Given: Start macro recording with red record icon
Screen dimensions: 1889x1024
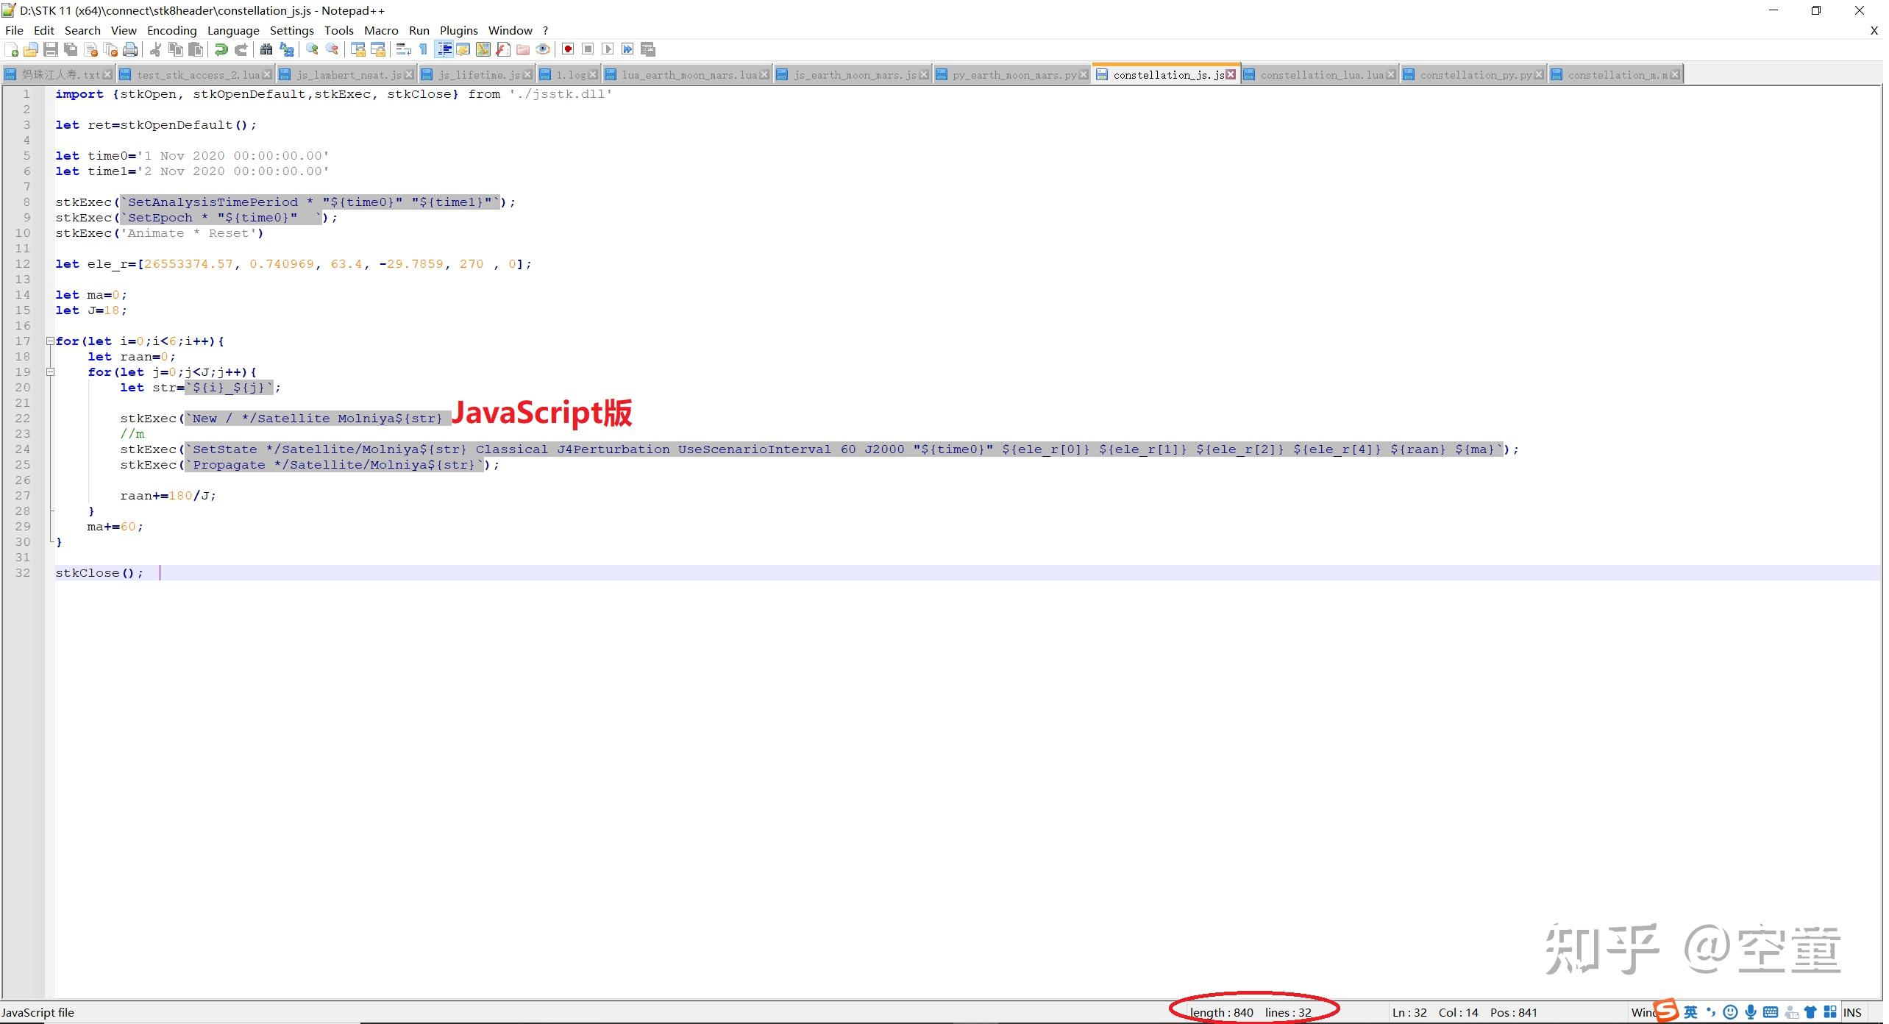Looking at the screenshot, I should (568, 49).
